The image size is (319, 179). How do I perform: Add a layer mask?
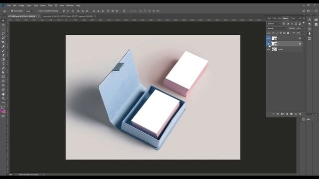click(283, 114)
